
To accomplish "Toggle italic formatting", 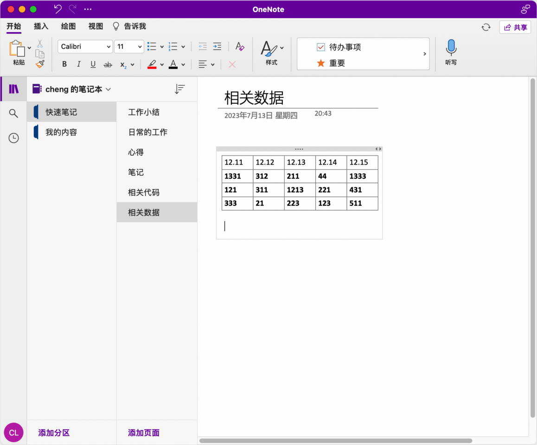I will coord(79,64).
